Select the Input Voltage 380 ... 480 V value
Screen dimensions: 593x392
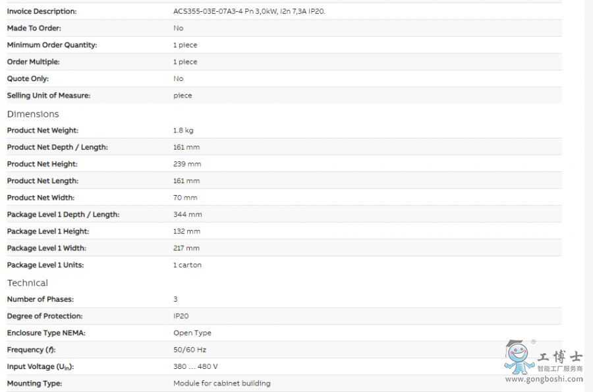(196, 367)
